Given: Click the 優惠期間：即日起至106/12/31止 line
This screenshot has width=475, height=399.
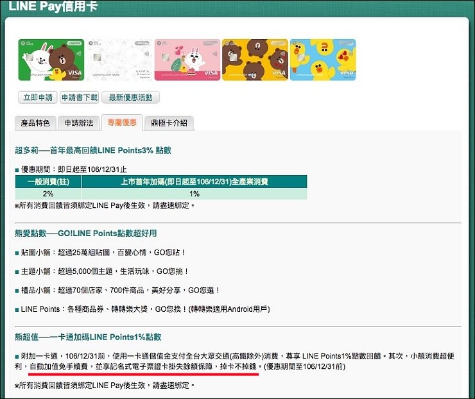Looking at the screenshot, I should click(x=71, y=169).
